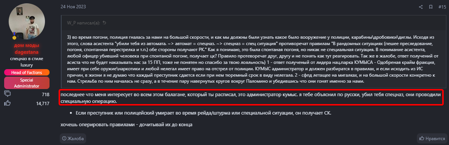
Task: Click the Head of Factions badge
Action: coord(27,72)
